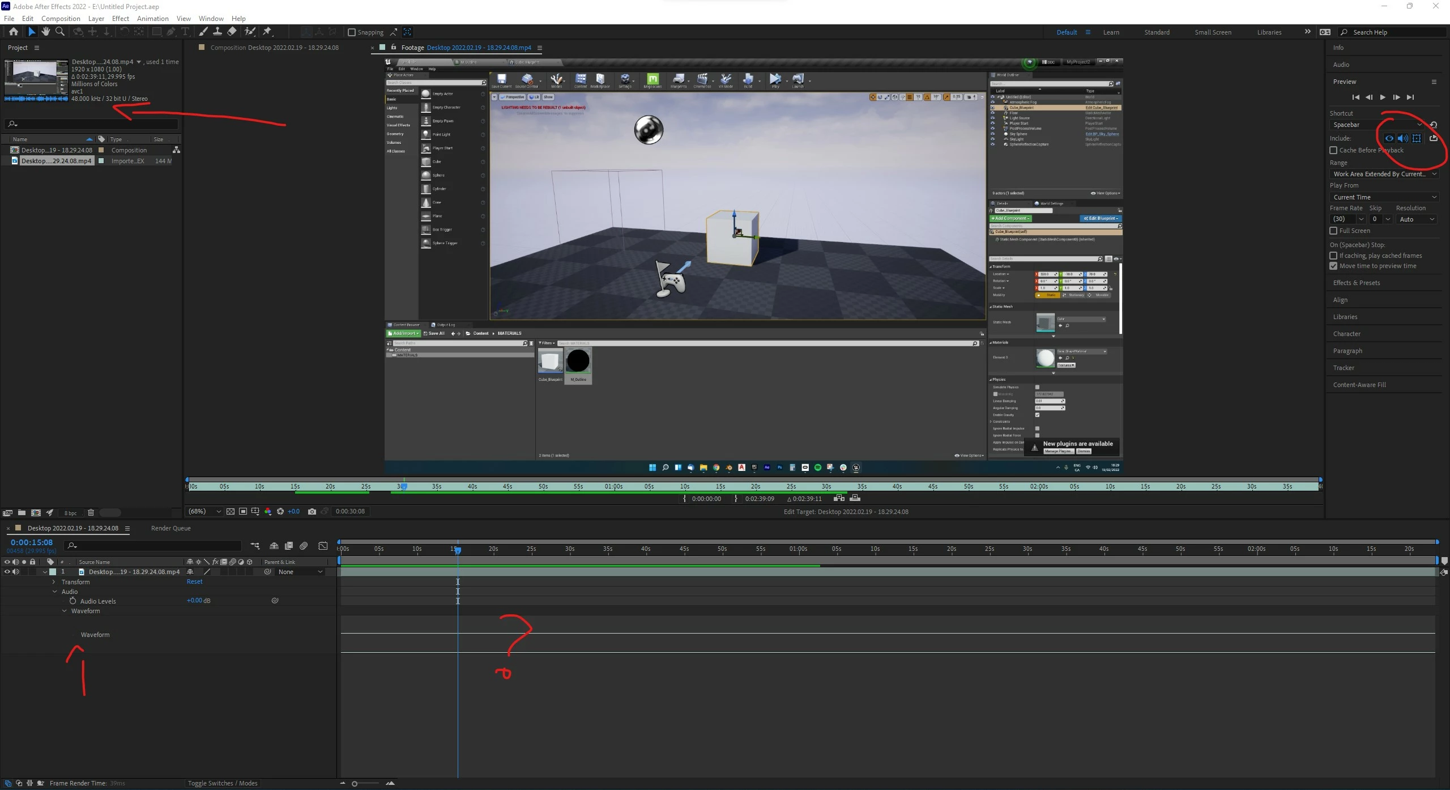Select the Puppet Pin tool
1450x790 pixels.
(x=267, y=32)
